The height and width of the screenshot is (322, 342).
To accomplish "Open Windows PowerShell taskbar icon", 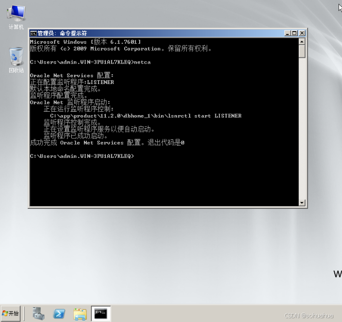I will [59, 314].
